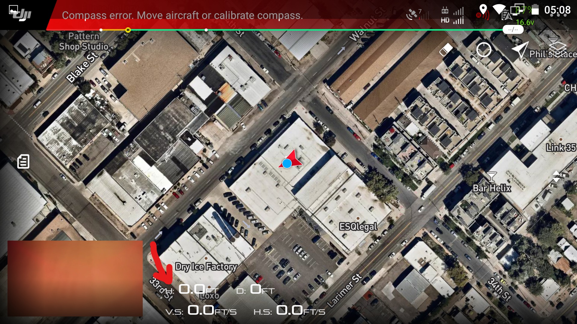Open the flight checklist document icon
Screen dimensions: 577x324
click(23, 161)
